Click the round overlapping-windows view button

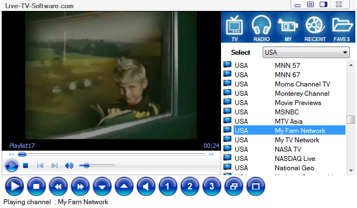(x=234, y=187)
